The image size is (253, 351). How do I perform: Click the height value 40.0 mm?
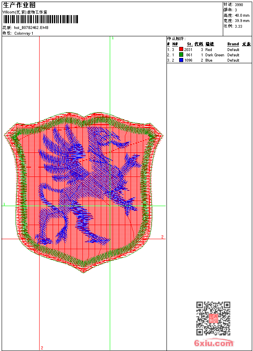[242, 15]
